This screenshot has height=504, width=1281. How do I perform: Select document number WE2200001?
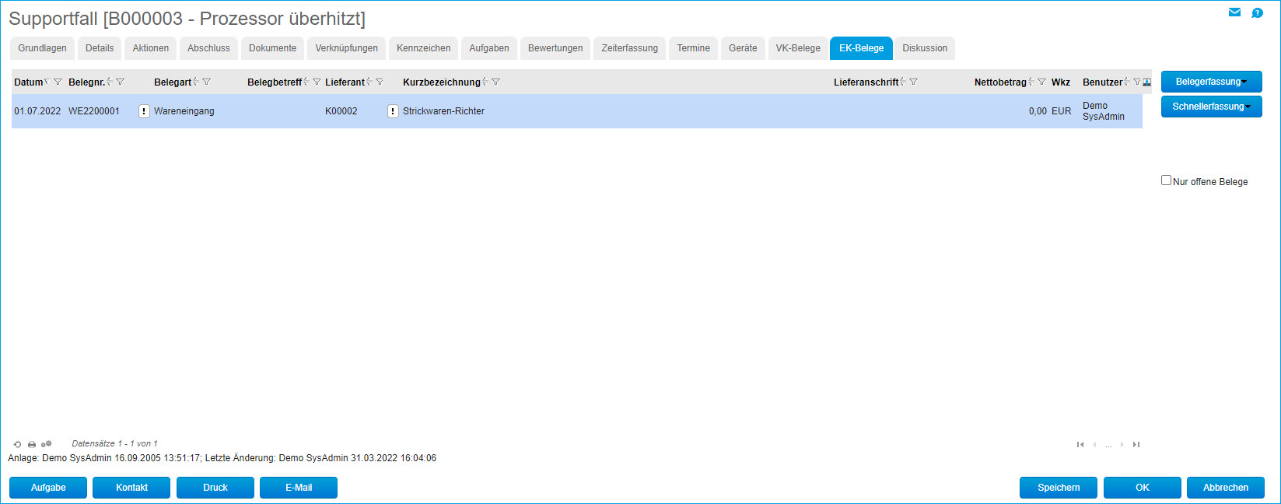[x=94, y=111]
